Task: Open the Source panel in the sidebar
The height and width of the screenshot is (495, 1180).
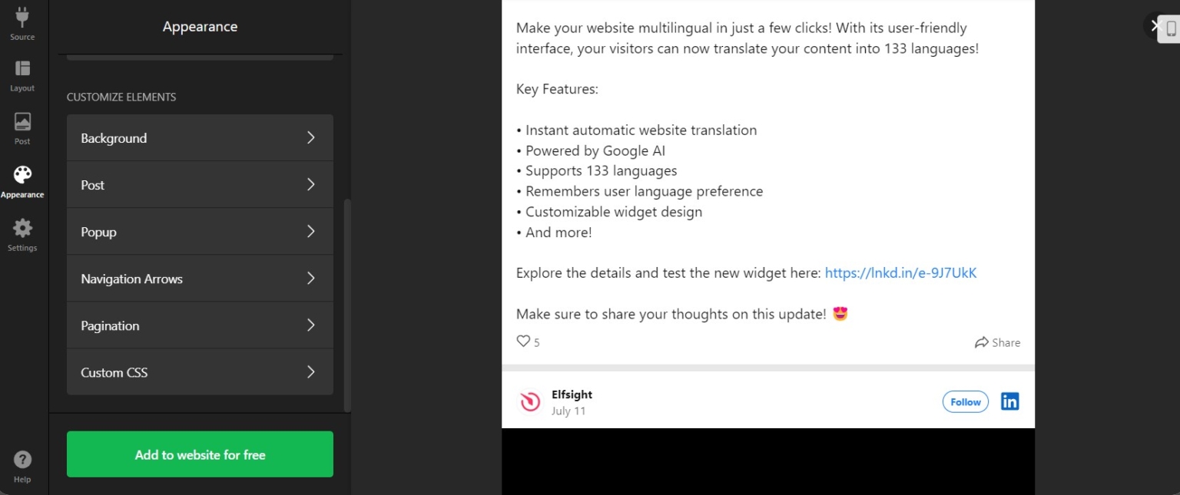Action: (22, 23)
